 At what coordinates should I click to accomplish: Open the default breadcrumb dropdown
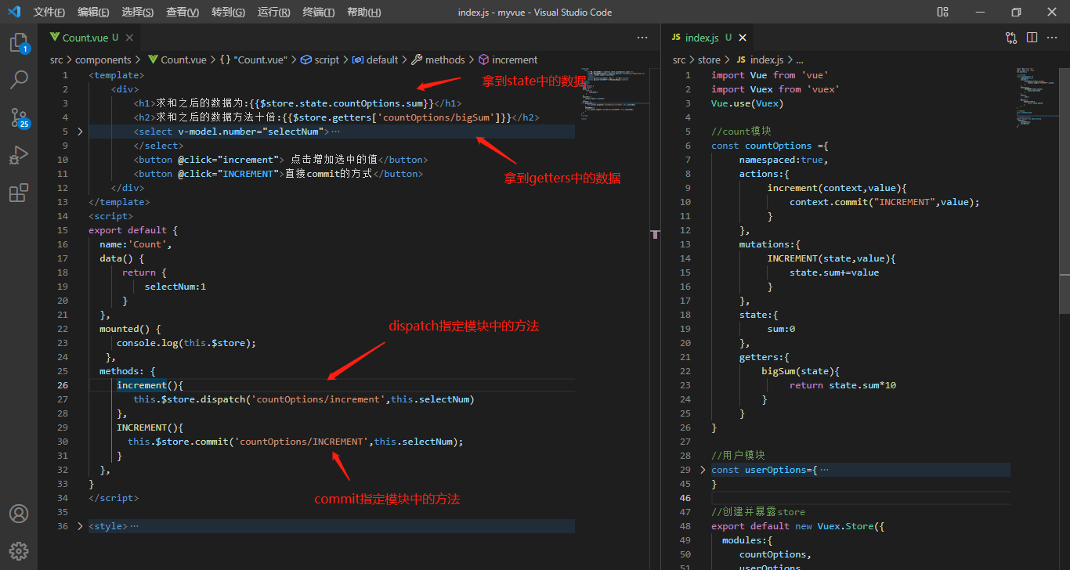pos(375,60)
